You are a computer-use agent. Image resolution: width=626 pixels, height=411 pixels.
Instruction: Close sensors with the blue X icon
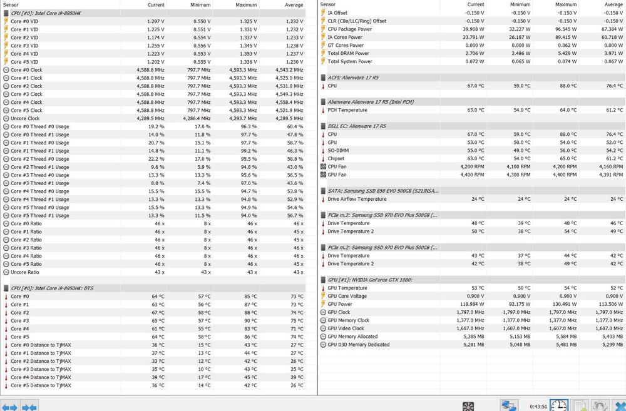tap(619, 407)
